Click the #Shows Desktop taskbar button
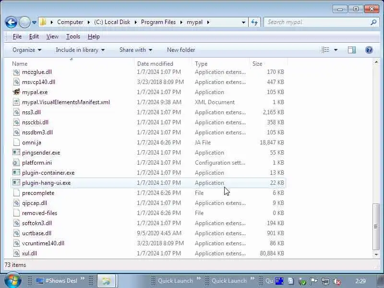The width and height of the screenshot is (384, 288). [x=57, y=281]
